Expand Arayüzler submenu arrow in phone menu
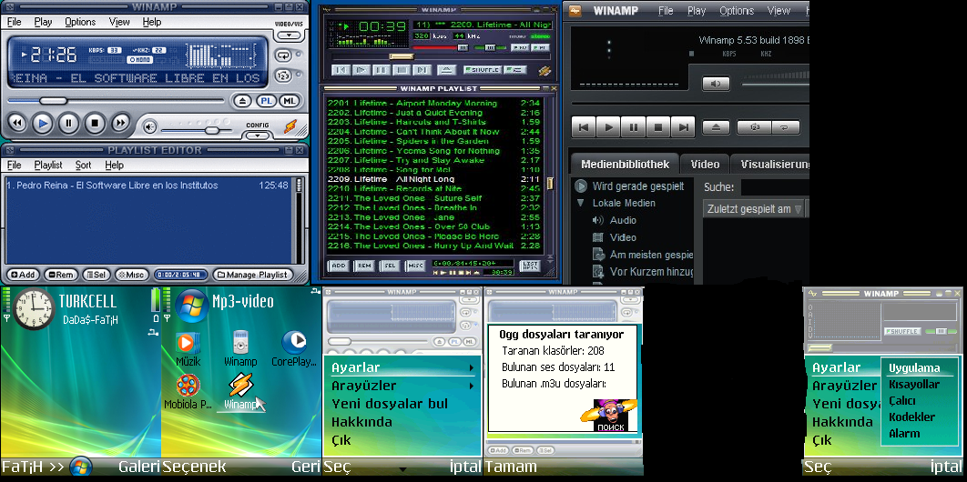The image size is (967, 482). (x=472, y=387)
